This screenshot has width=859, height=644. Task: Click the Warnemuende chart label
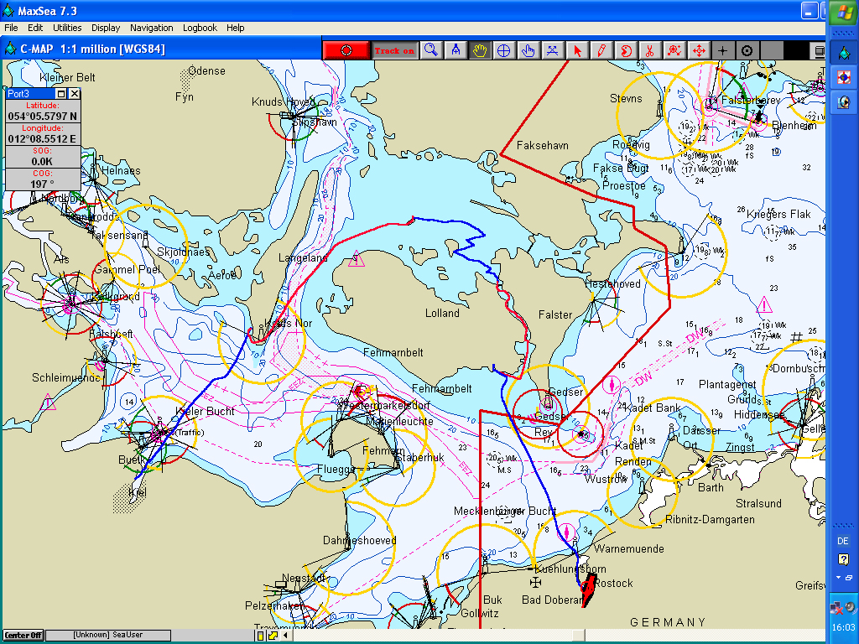[x=629, y=548]
